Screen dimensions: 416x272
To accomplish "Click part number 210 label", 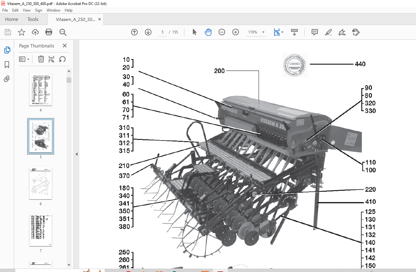I will coord(124,165).
